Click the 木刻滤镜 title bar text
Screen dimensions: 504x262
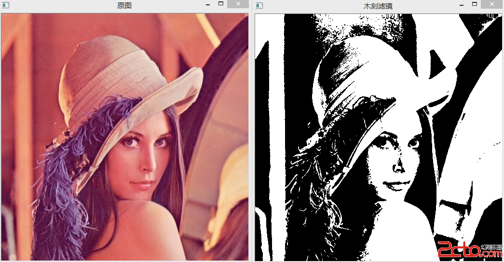(x=378, y=6)
